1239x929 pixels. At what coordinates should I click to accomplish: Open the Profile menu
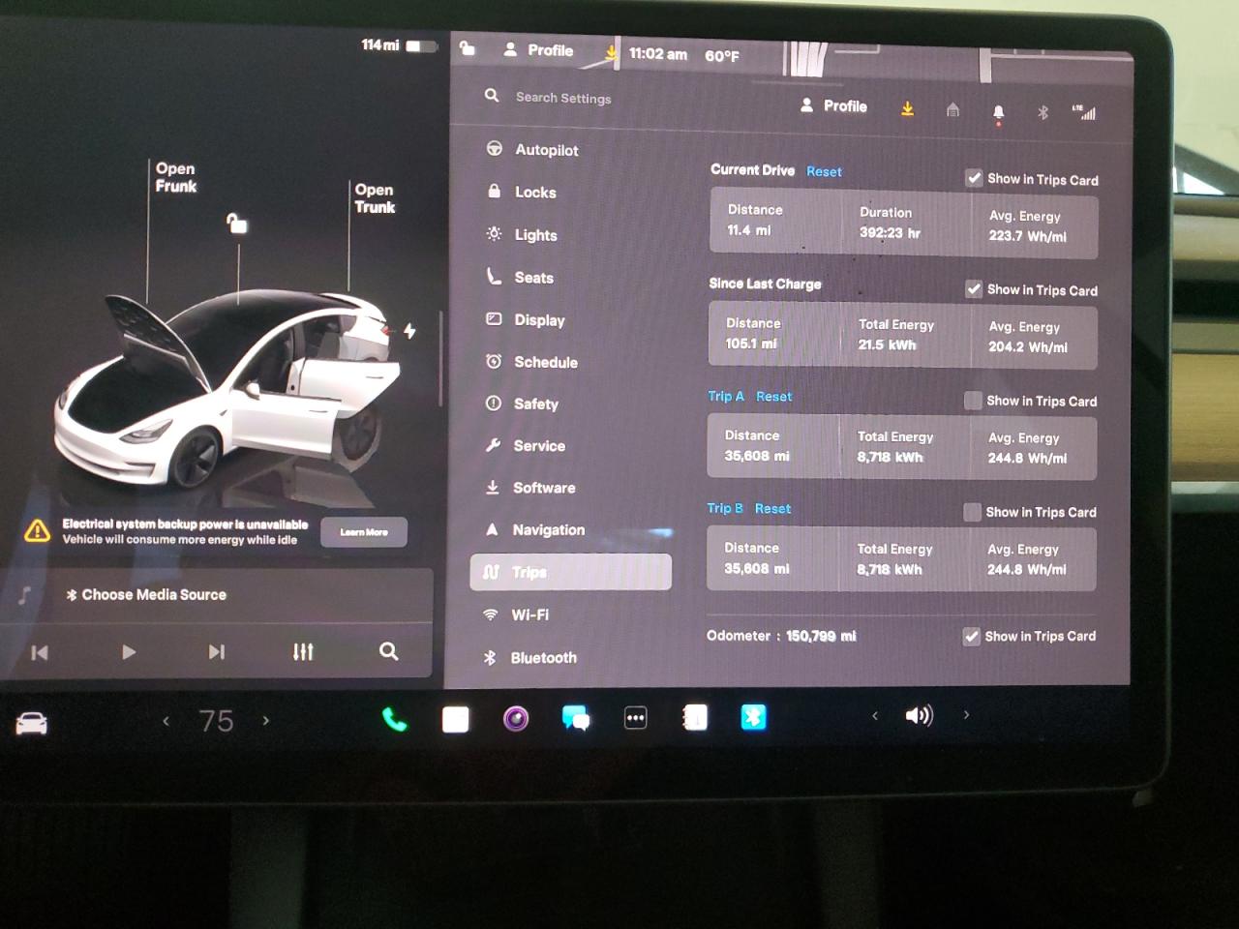pos(833,106)
